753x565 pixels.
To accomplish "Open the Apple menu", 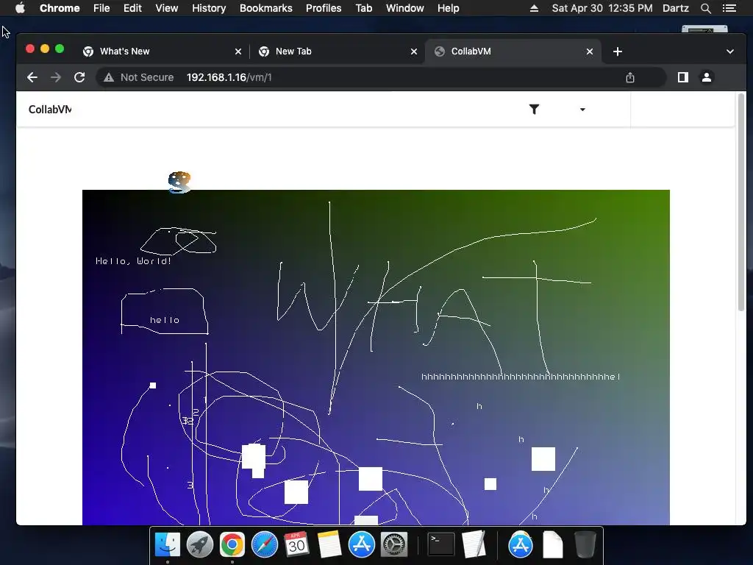I will [x=20, y=8].
